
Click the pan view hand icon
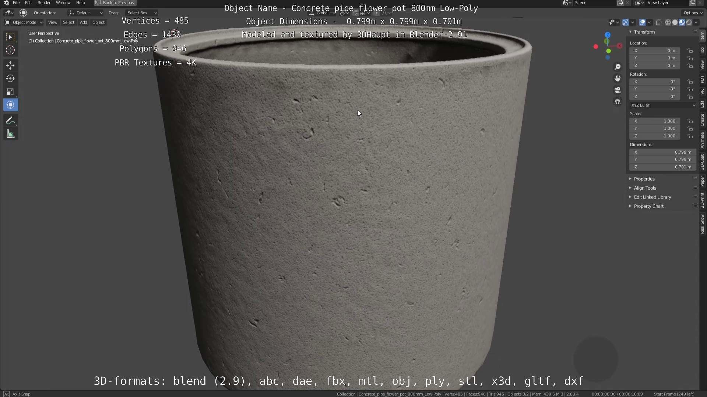[x=618, y=78]
